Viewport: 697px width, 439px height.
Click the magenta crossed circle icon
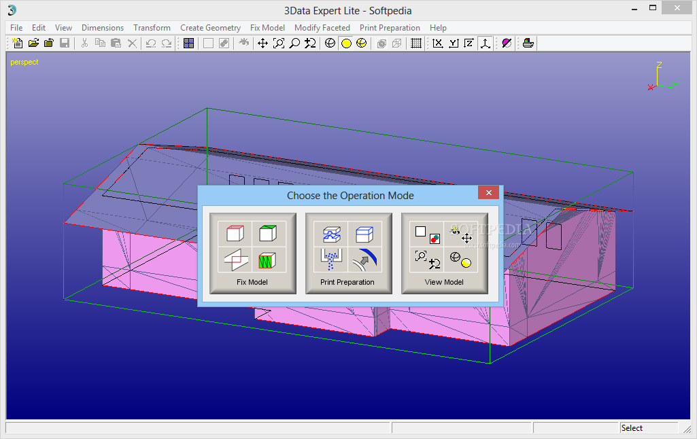507,43
